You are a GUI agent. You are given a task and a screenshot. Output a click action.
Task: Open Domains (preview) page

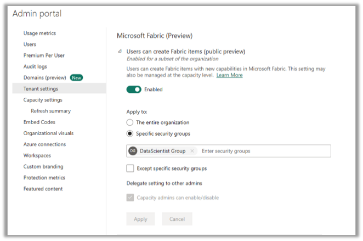point(44,77)
